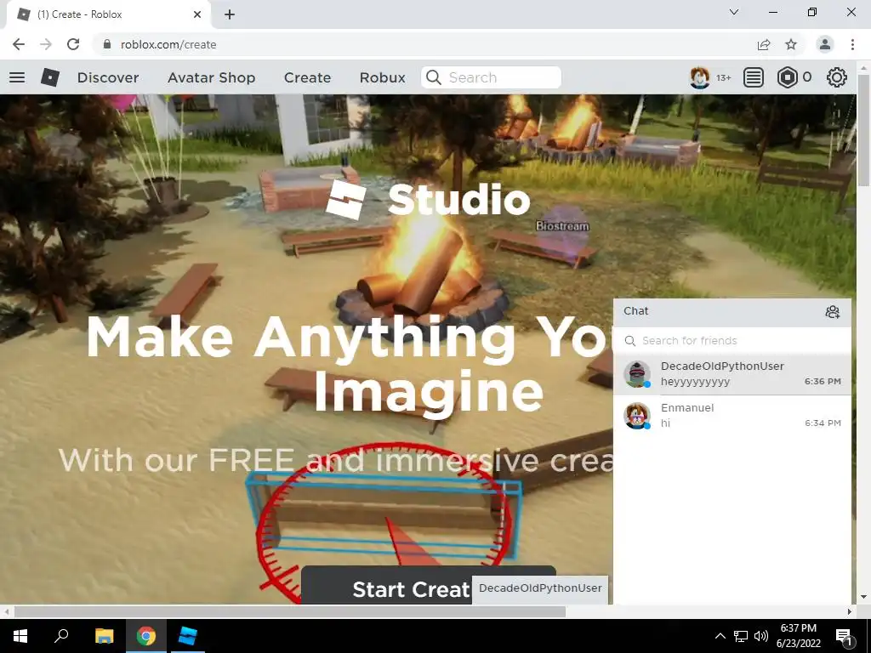Switch to Chrome in the taskbar

pyautogui.click(x=146, y=636)
